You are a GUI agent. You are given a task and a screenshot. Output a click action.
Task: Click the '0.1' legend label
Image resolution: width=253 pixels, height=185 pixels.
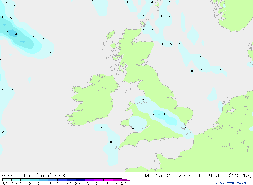point(4,183)
